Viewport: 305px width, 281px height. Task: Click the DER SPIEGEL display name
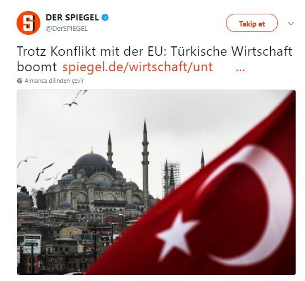coord(72,18)
